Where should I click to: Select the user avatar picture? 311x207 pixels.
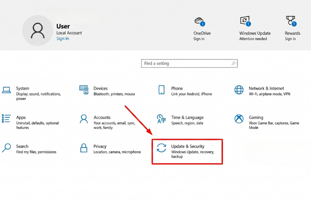point(38,30)
